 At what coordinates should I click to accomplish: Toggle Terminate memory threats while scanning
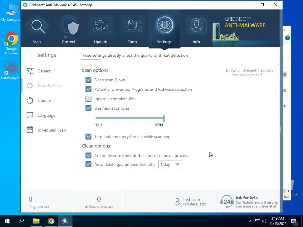click(88, 137)
